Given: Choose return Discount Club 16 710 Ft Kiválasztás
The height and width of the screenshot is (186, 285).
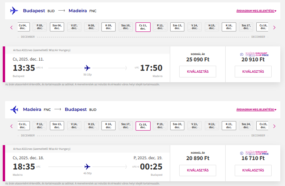Looking at the screenshot, I should 253,170.
